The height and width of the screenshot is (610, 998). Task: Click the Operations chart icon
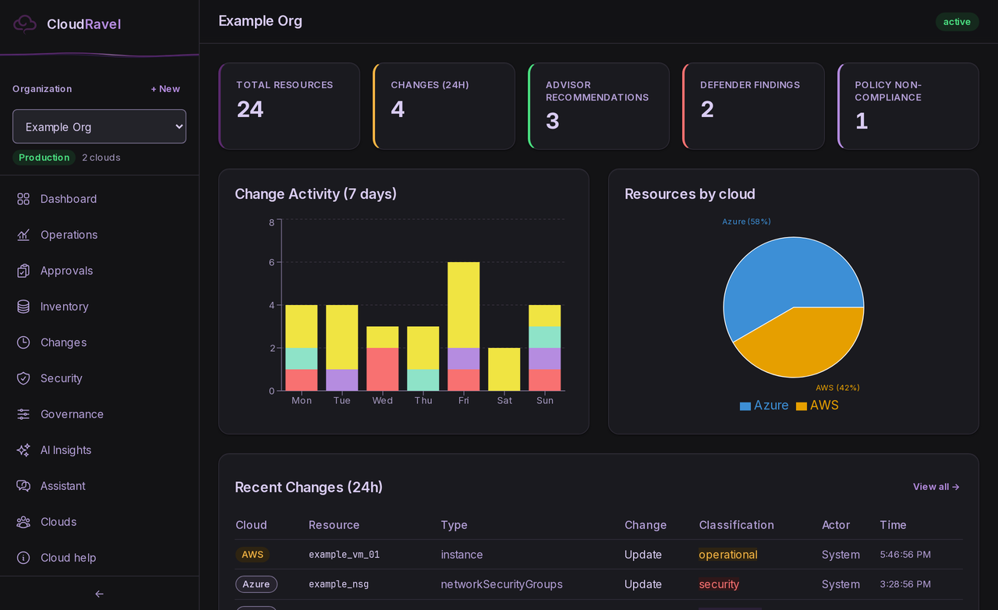[x=23, y=235]
